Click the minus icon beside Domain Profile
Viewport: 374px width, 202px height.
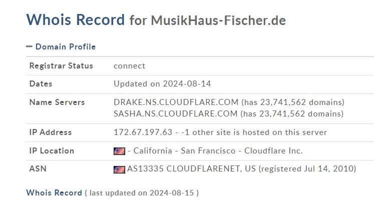[29, 46]
